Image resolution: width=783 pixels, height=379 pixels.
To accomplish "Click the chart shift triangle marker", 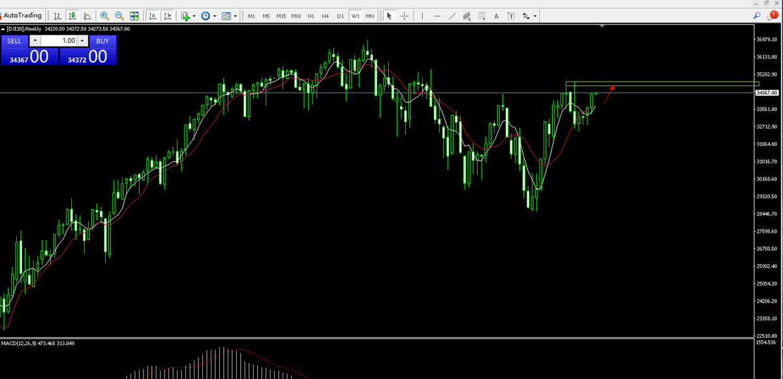I will click(x=602, y=26).
